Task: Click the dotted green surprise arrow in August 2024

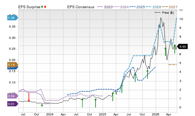Action: coord(82,103)
